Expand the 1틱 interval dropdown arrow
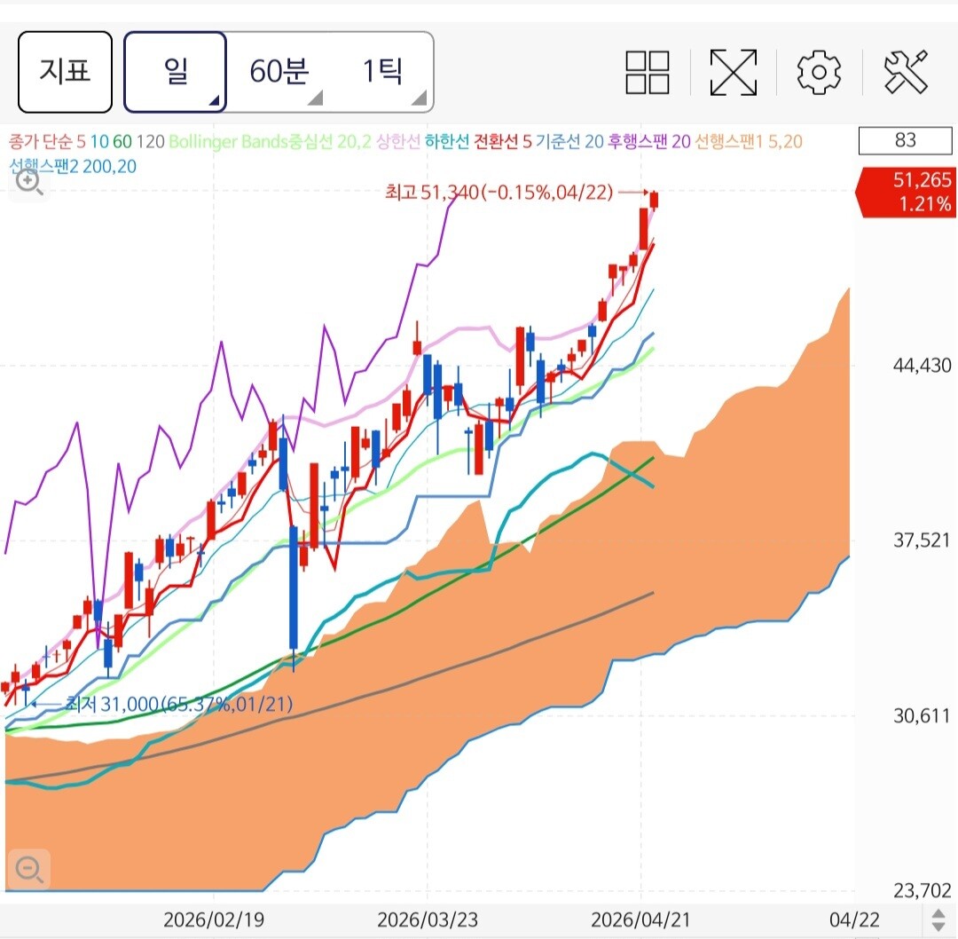The image size is (958, 939). click(x=419, y=98)
